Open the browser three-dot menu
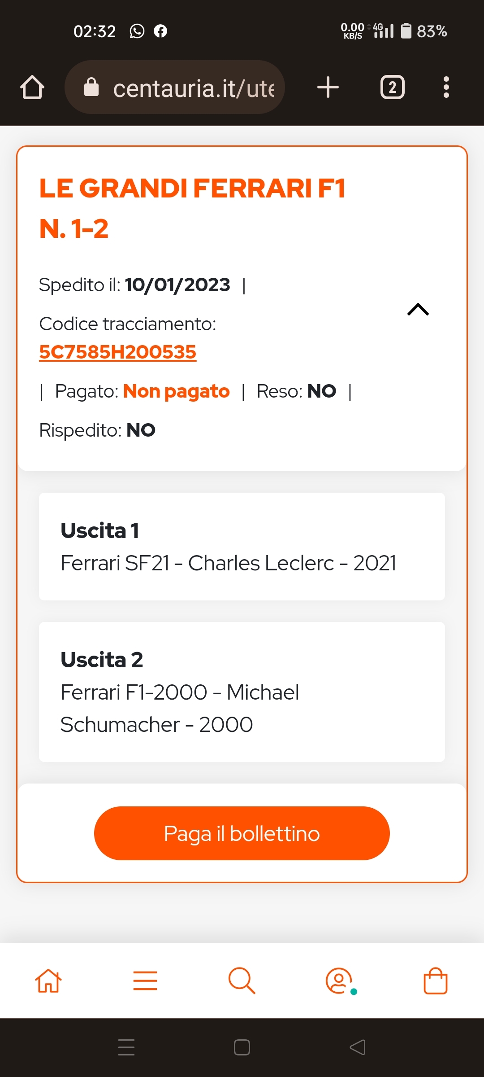484x1077 pixels. click(x=446, y=87)
